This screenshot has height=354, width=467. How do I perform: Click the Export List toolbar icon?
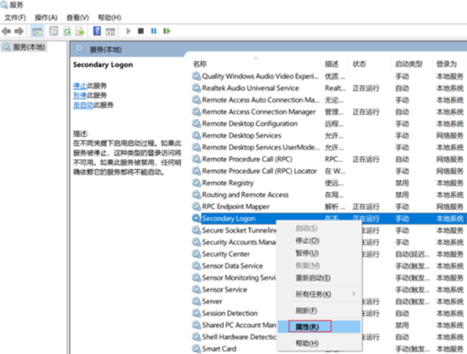coord(80,31)
